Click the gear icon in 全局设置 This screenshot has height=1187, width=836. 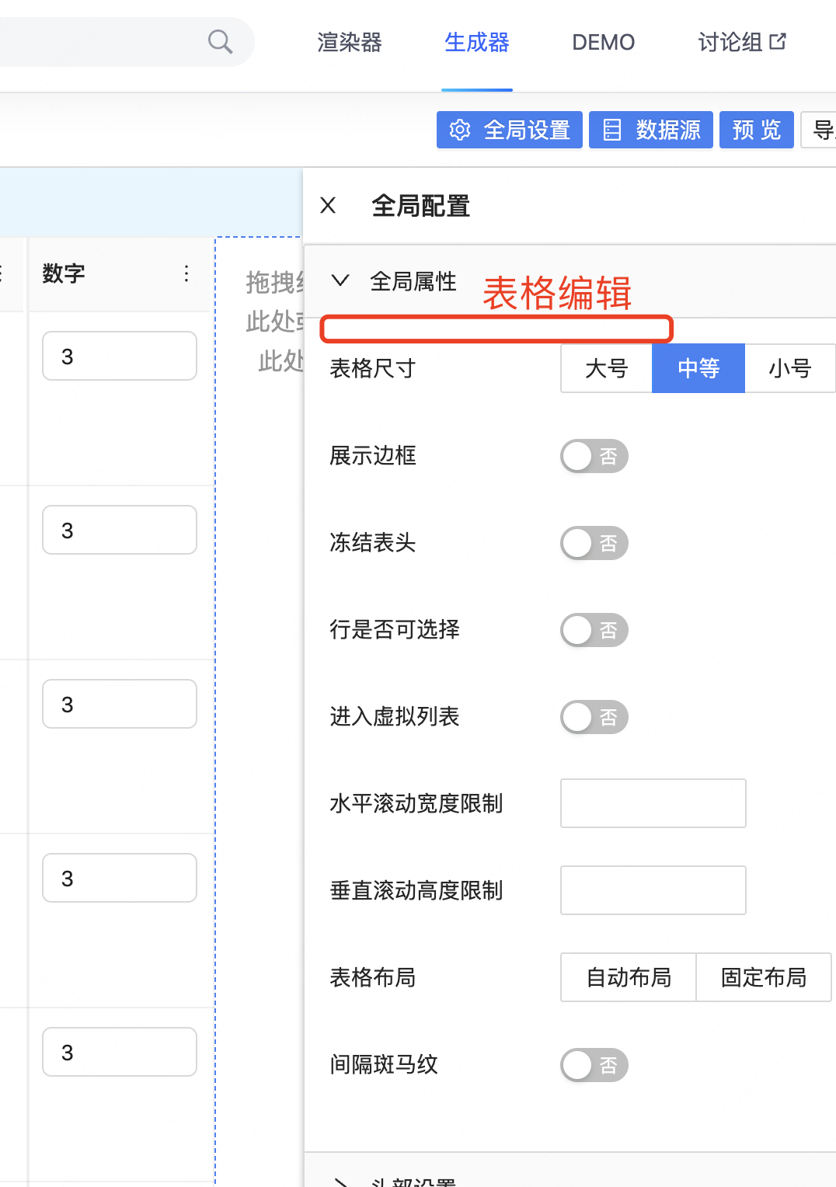click(x=460, y=130)
